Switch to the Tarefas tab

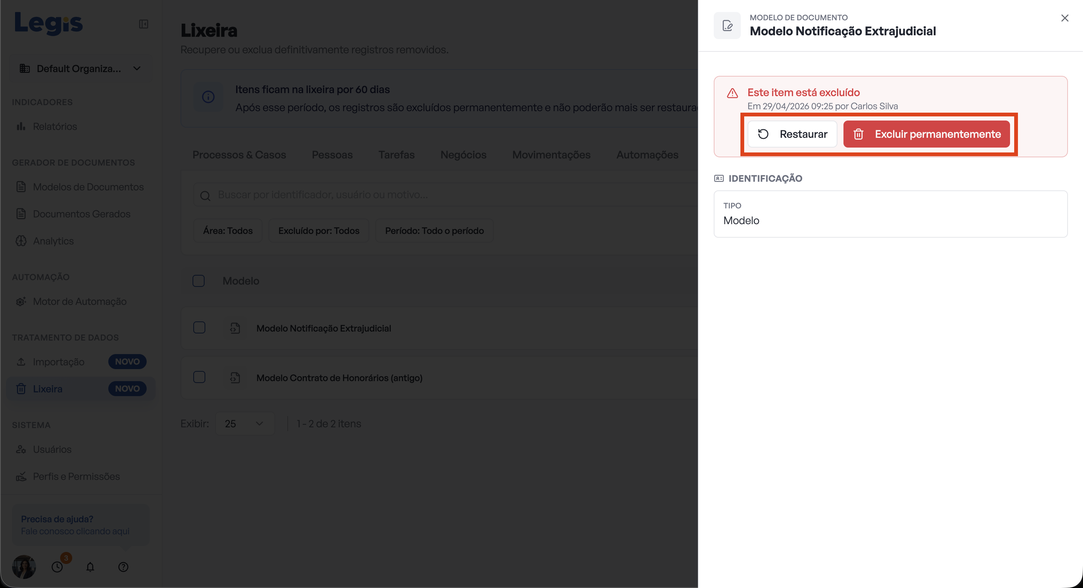396,155
